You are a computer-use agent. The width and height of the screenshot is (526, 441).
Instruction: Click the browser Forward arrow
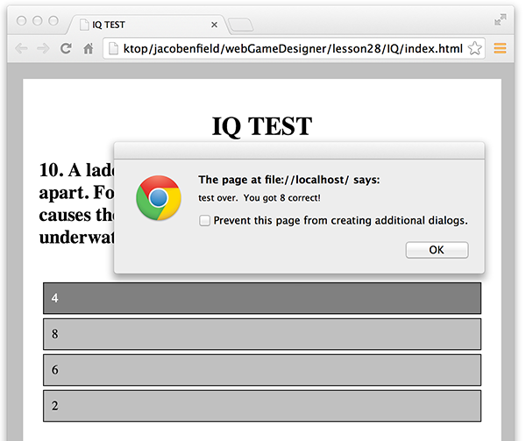43,48
